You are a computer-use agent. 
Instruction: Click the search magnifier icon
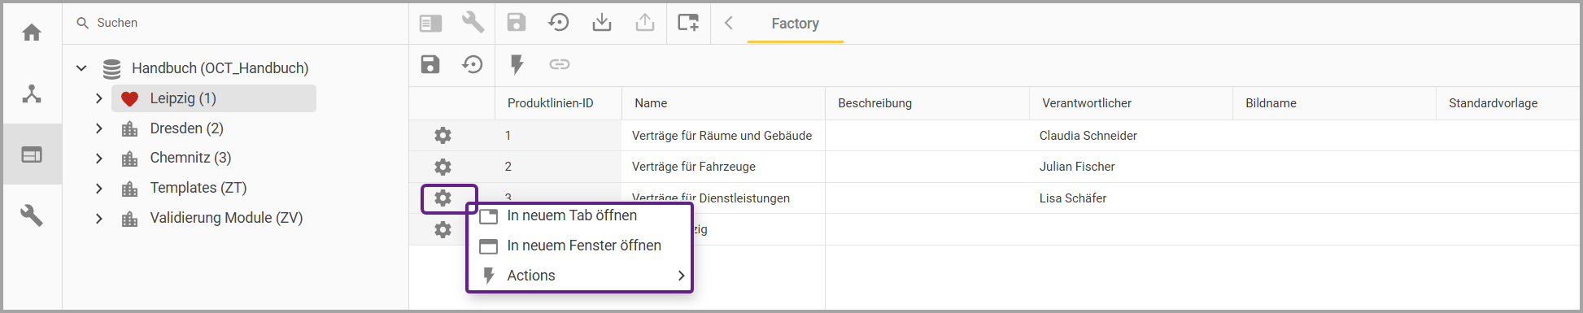coord(82,23)
